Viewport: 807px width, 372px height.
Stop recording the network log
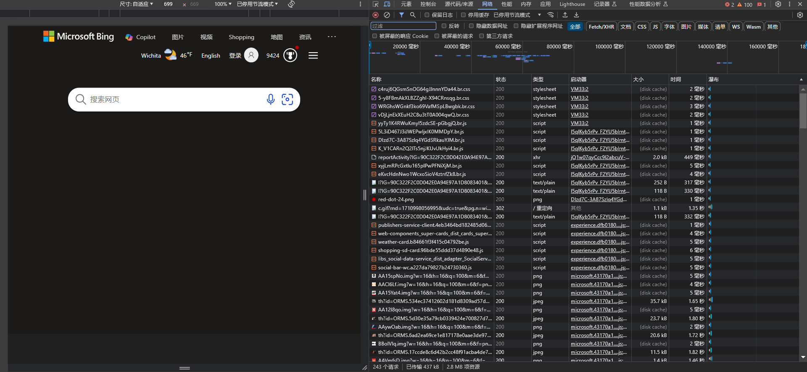[x=375, y=15]
